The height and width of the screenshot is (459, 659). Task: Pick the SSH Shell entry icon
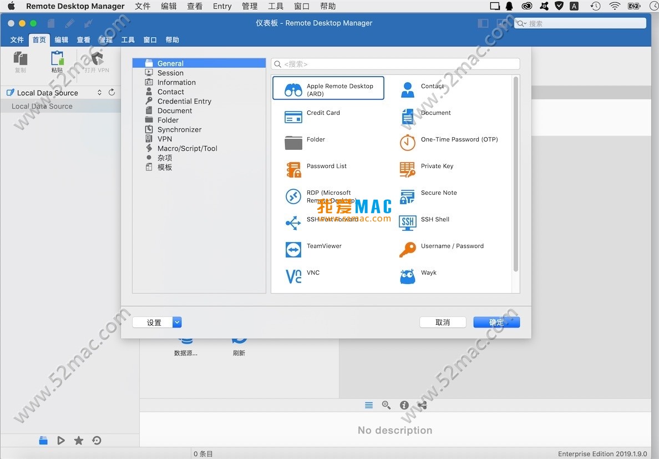(x=407, y=223)
